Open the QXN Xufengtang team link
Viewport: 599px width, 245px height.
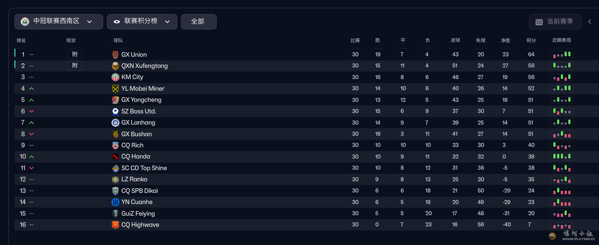tap(144, 66)
